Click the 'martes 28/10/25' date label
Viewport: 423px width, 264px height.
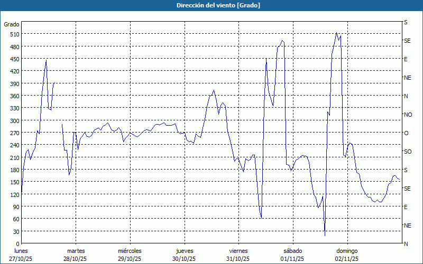[x=76, y=254]
